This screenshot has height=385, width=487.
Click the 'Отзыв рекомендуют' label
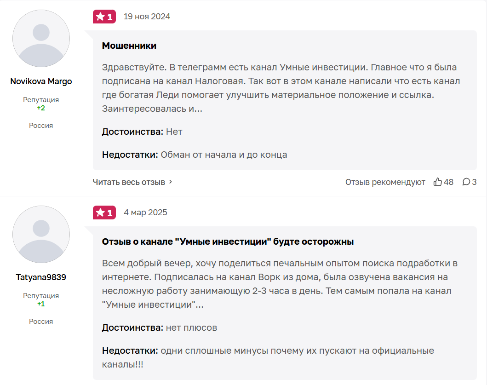[385, 182]
